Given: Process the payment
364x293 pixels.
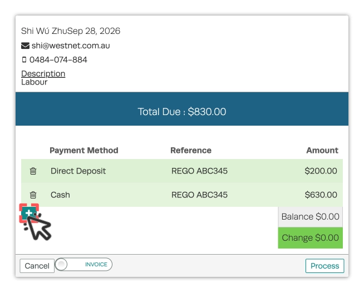Looking at the screenshot, I should point(324,266).
